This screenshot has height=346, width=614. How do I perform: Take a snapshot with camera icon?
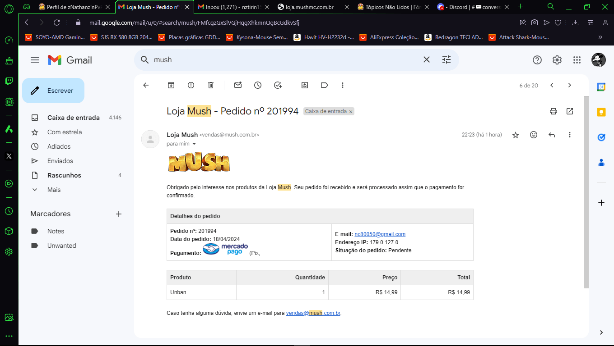click(535, 23)
